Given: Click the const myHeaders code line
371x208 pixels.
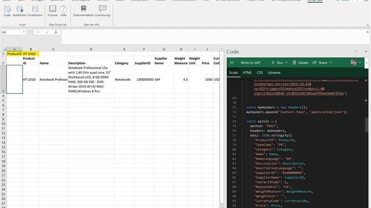Looking at the screenshot, I should coord(277,107).
